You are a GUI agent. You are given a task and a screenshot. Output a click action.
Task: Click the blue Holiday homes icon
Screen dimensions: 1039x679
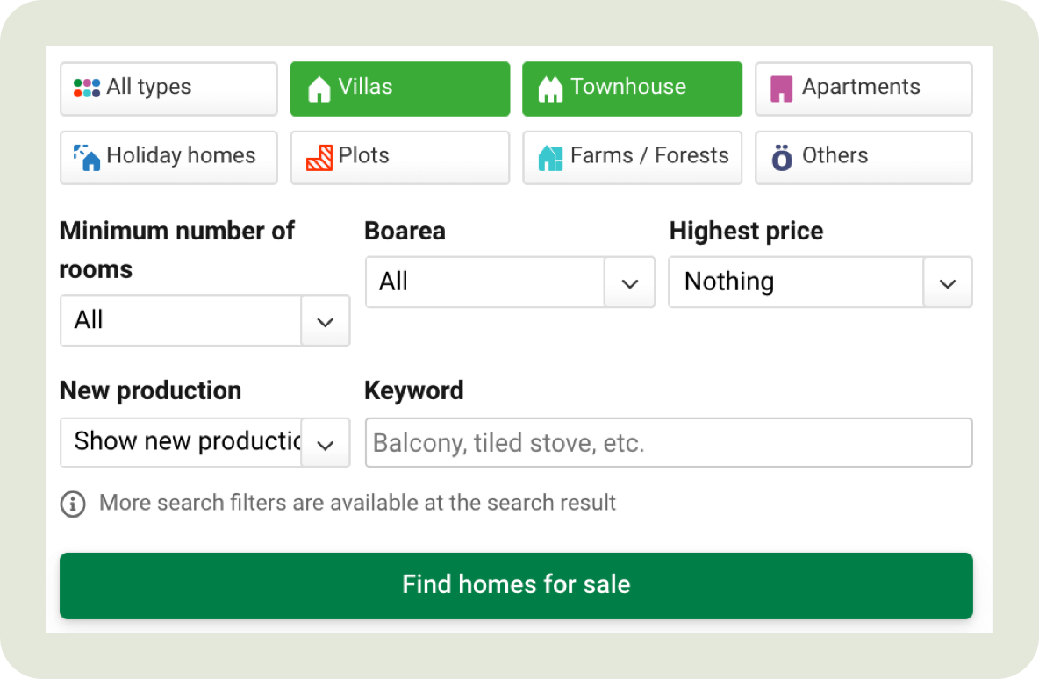(x=89, y=156)
